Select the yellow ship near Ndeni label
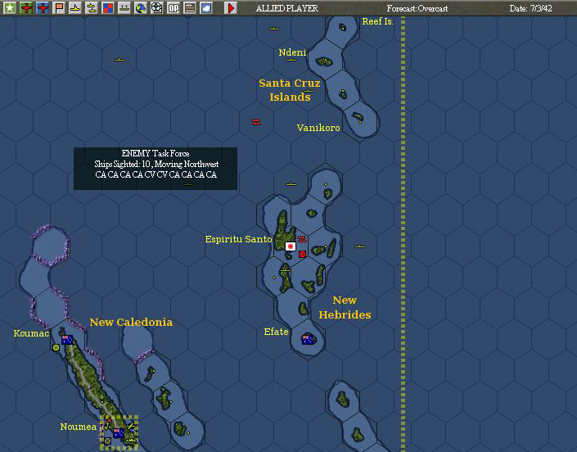Screen dimensions: 577x452 click(291, 60)
